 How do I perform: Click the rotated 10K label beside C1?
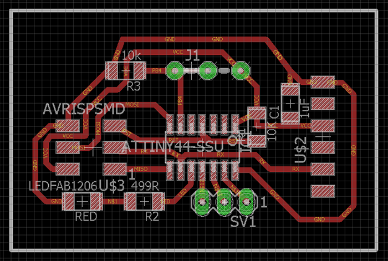click(x=272, y=131)
